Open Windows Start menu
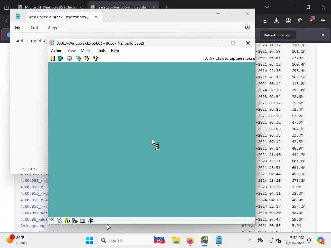This screenshot has width=331, height=248. tap(90, 240)
